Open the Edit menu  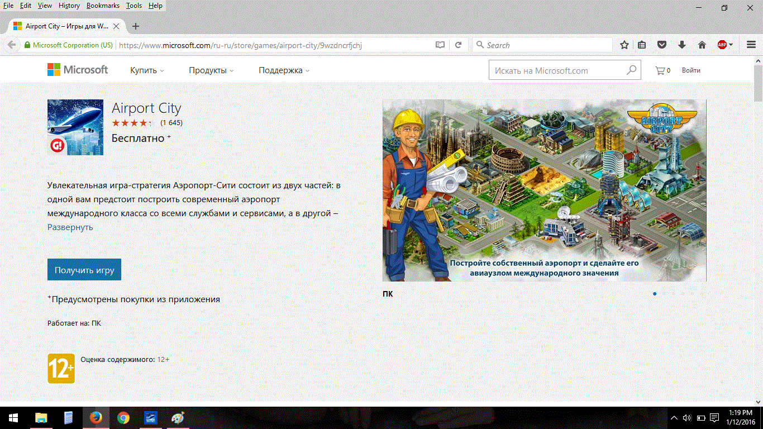26,6
